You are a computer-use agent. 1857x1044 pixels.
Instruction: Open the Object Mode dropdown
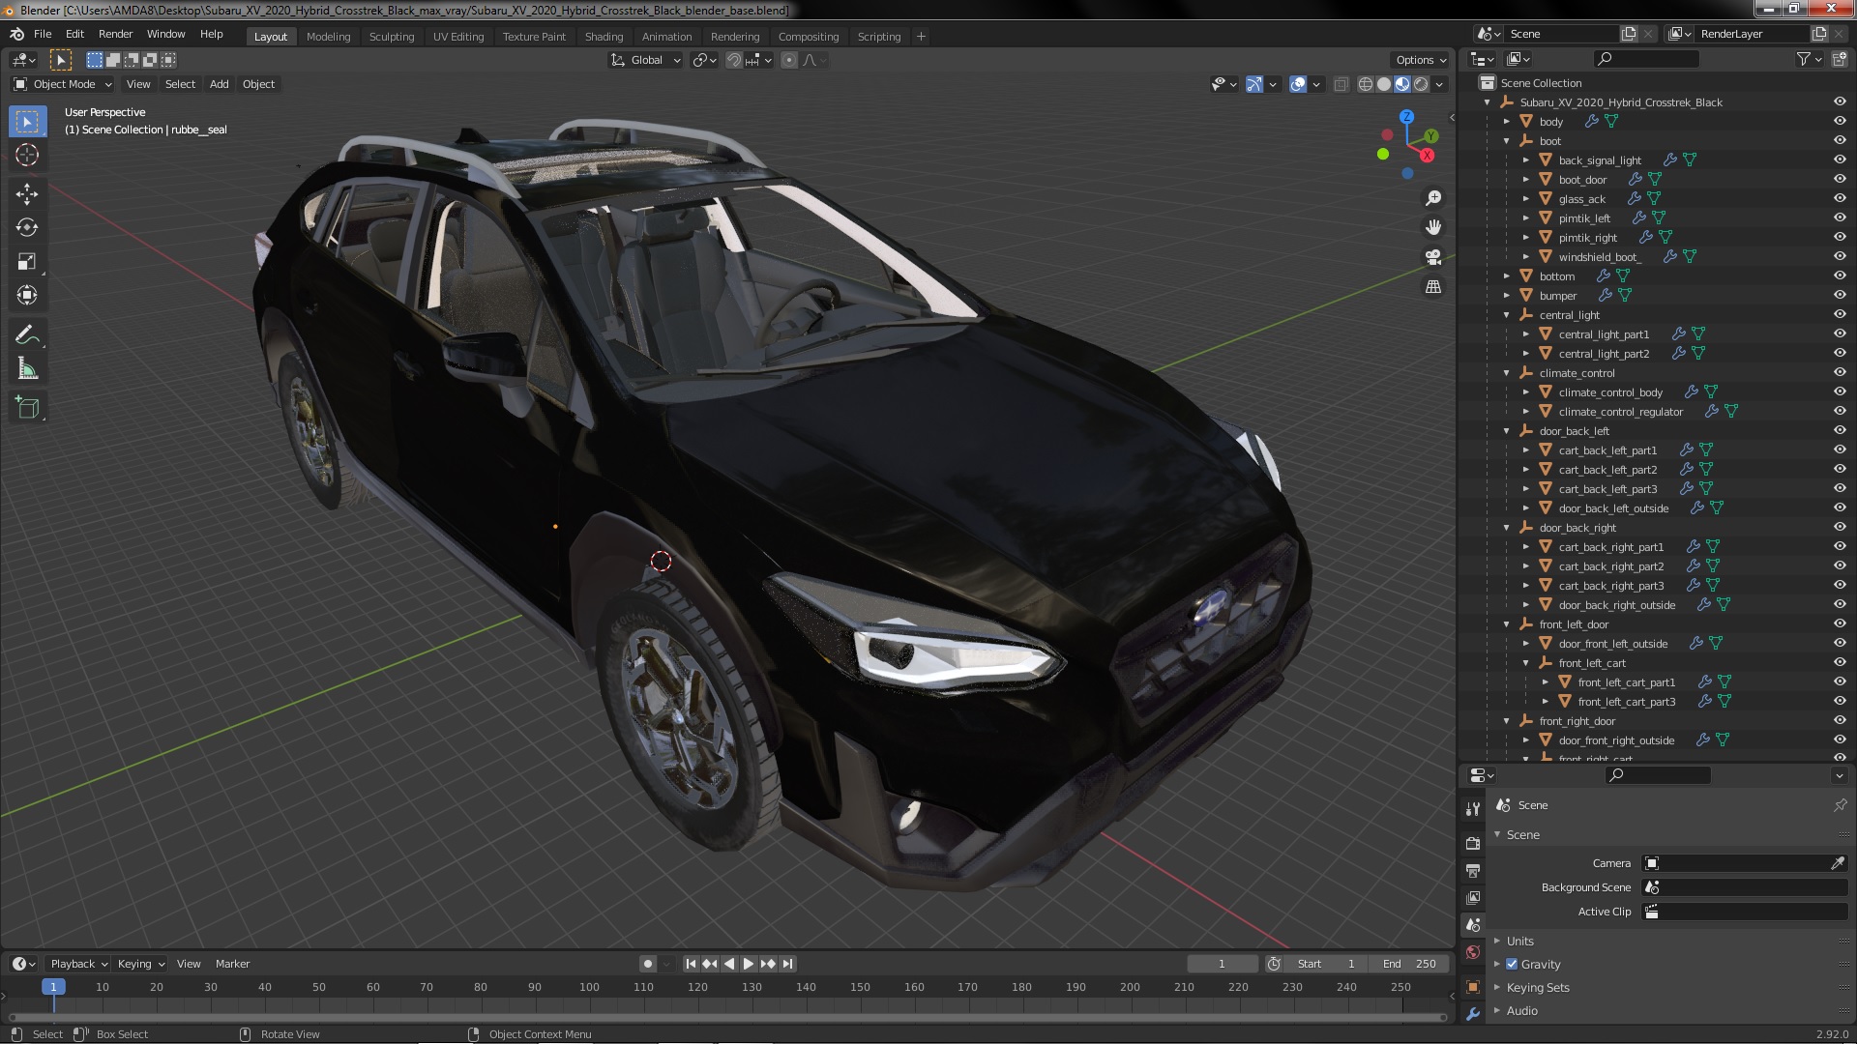[x=63, y=84]
